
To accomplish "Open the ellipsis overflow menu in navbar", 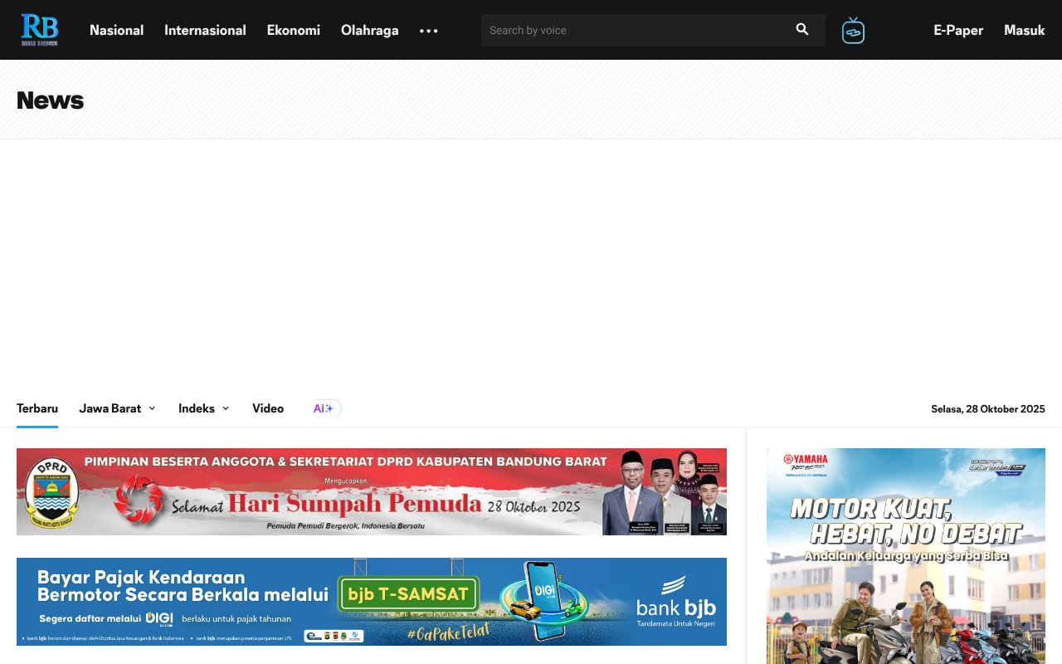I will click(429, 31).
